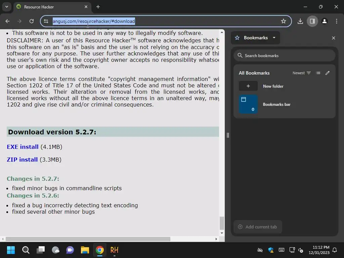The height and width of the screenshot is (258, 344).
Task: Click the horizontal scrollbar thumb
Action: tap(88, 239)
